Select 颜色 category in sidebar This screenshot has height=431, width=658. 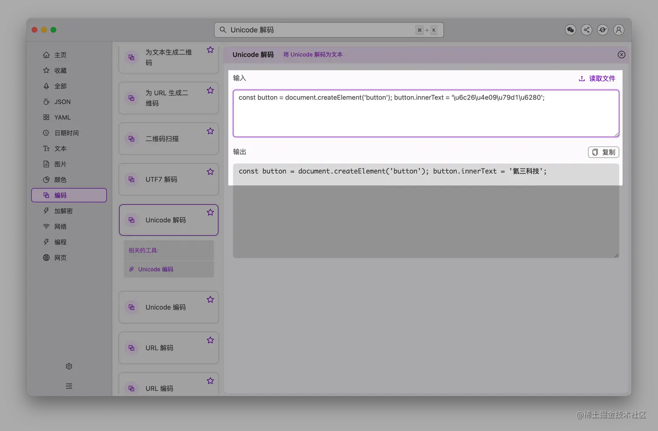point(69,180)
